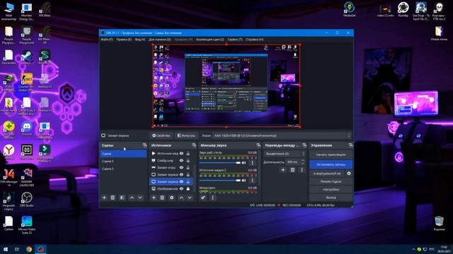Viewport: 453px width, 254px height.
Task: Open Настройки button in Управление panel
Action: coord(331,190)
